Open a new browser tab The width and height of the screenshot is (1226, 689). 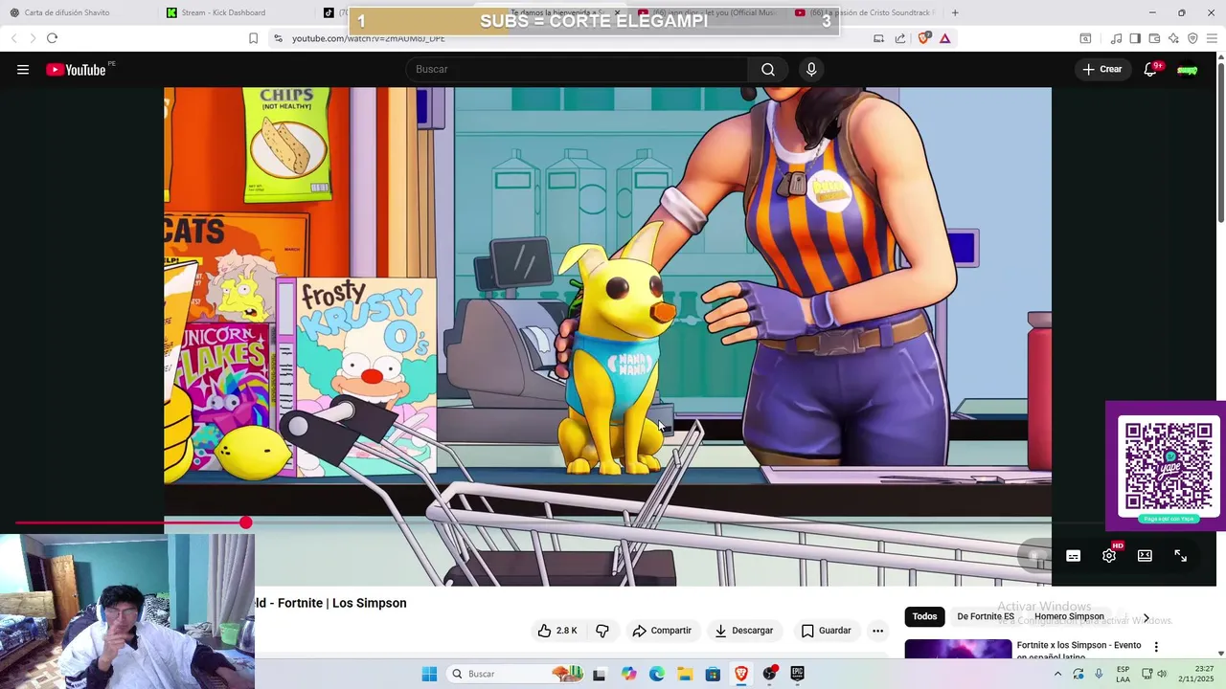(955, 12)
